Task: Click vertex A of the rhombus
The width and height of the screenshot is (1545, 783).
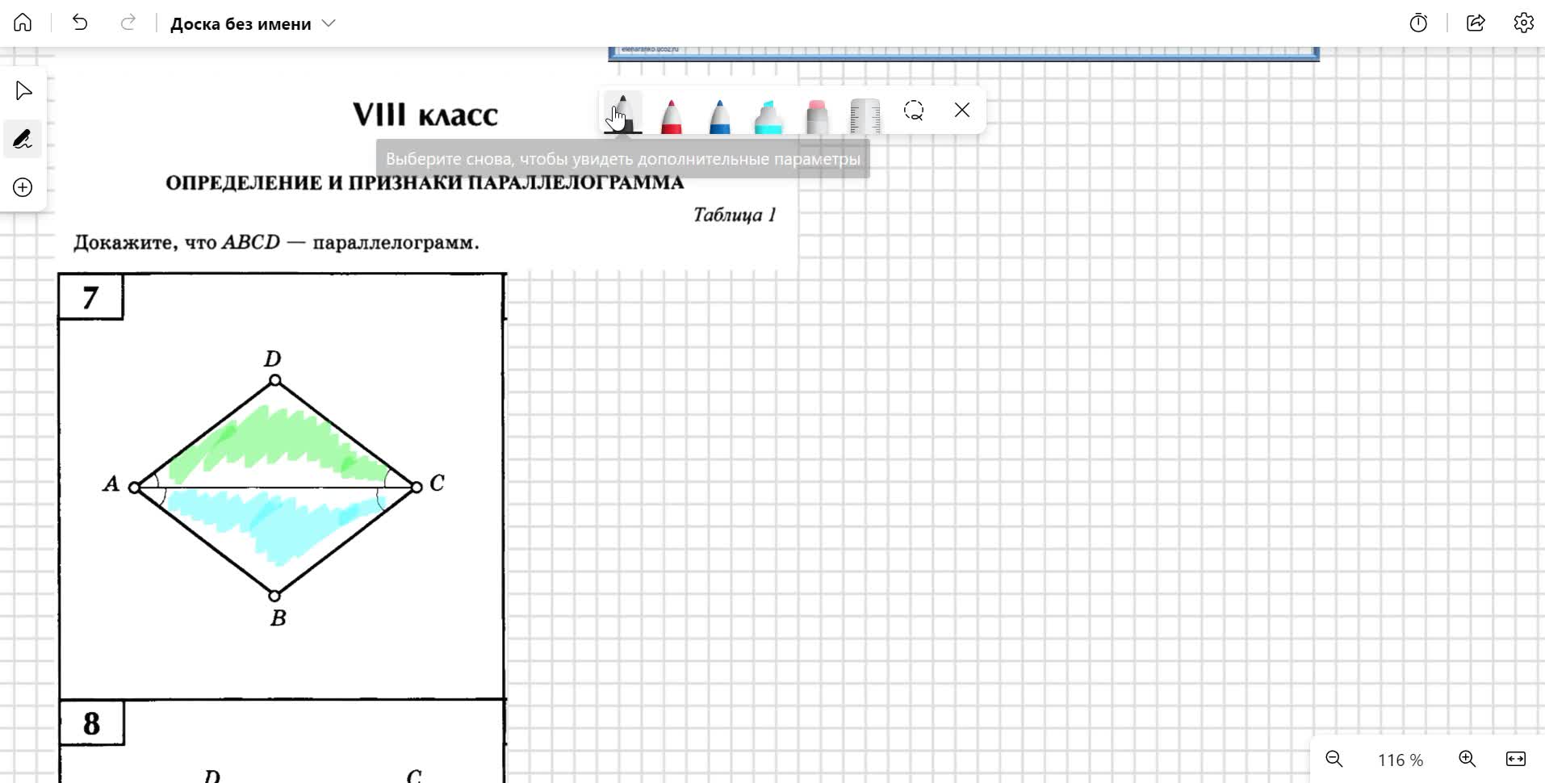Action: (135, 488)
